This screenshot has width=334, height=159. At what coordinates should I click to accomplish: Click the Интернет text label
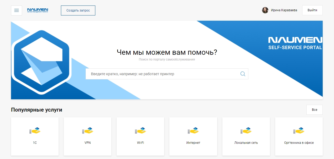point(193,143)
